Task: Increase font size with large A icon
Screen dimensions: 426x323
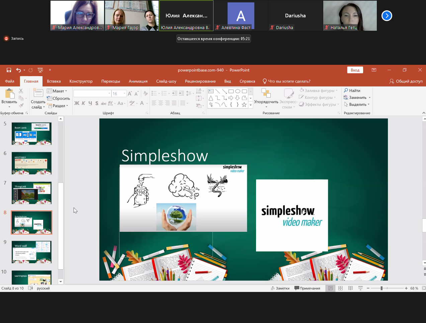Action: click(130, 94)
